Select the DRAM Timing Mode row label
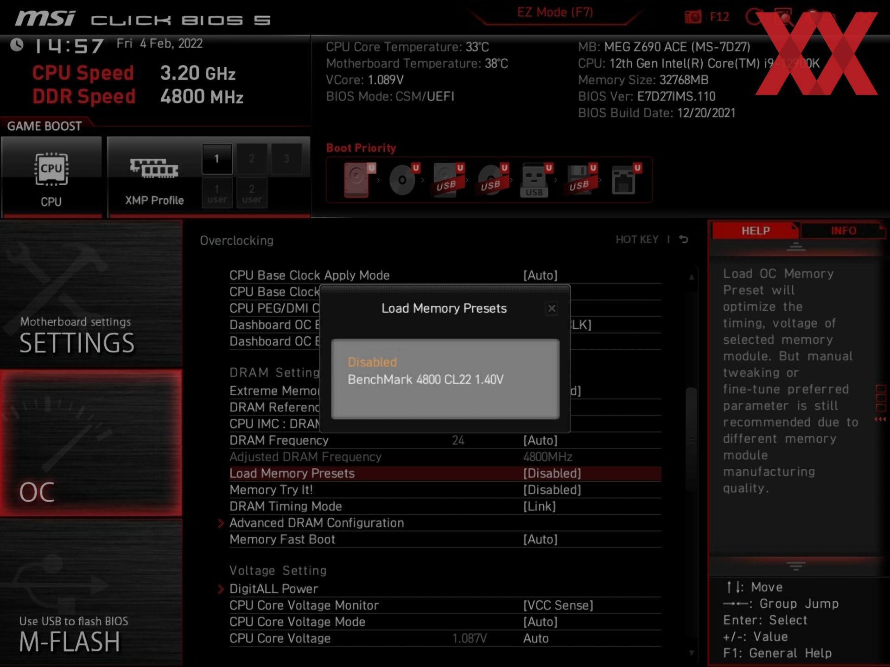Viewport: 890px width, 667px height. click(286, 507)
